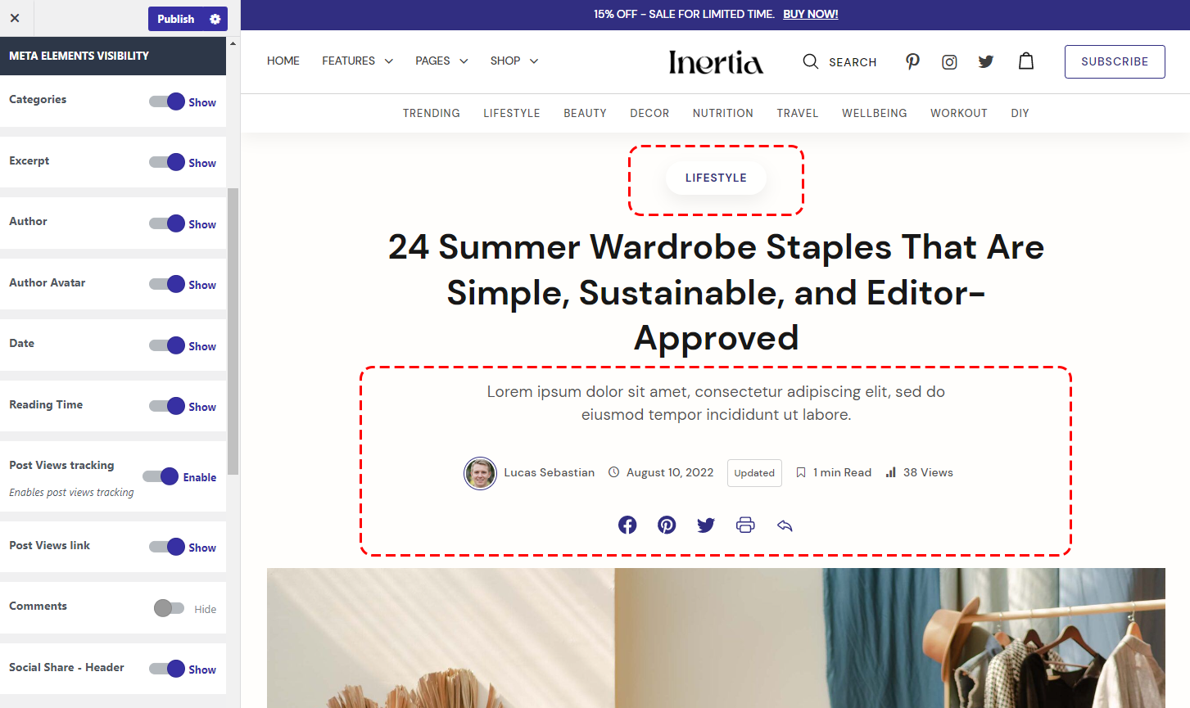Open publish settings gear icon
This screenshot has height=708, width=1190.
[x=215, y=19]
